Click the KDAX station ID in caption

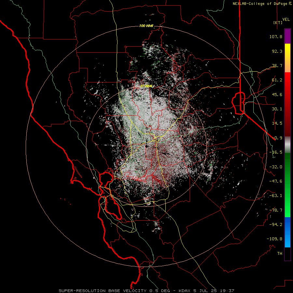(x=185, y=291)
